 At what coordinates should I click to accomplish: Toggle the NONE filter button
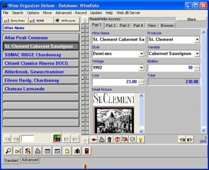pyautogui.click(x=41, y=21)
